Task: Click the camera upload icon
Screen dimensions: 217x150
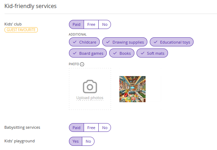Action: [x=90, y=87]
